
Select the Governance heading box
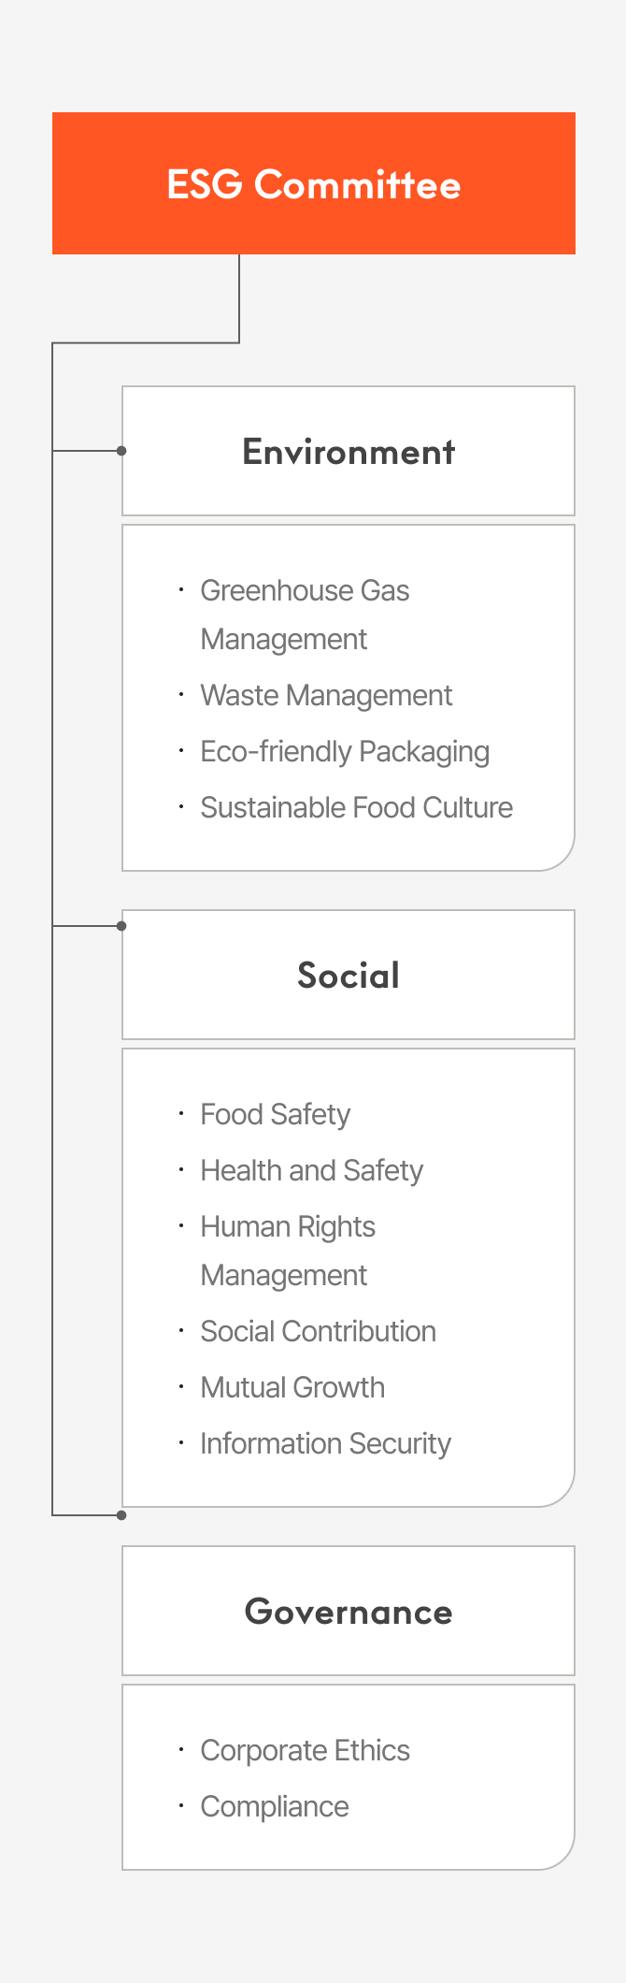(x=349, y=1611)
